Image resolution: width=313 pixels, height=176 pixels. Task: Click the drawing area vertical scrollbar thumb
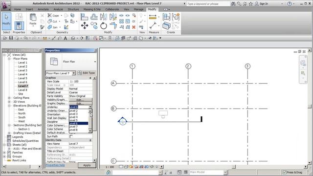tap(310, 106)
